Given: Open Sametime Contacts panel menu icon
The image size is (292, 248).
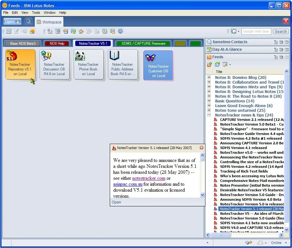Looking at the screenshot, I should point(276,42).
